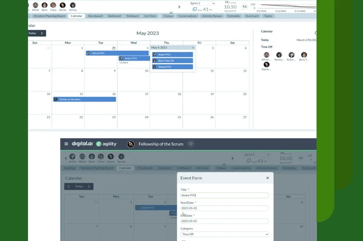Open Boris Time Off in the May 4 popup

(x=172, y=61)
